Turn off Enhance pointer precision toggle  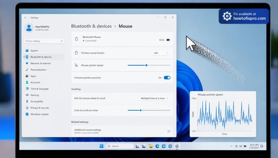[x=167, y=78]
